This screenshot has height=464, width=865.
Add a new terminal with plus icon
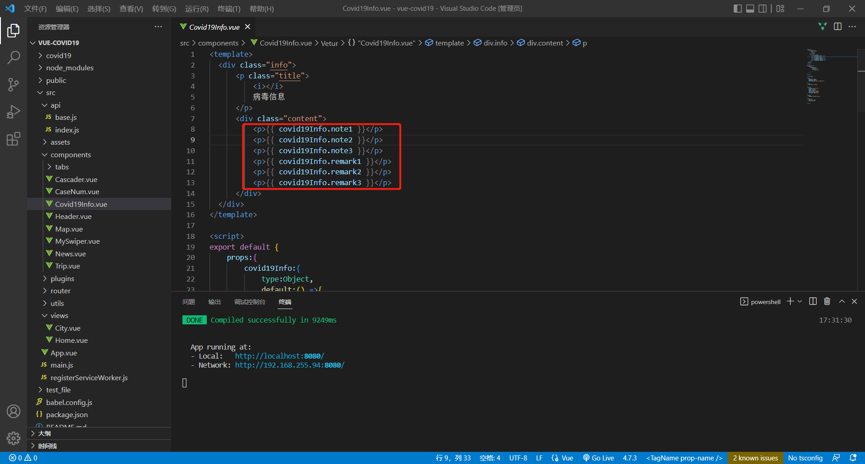click(790, 301)
